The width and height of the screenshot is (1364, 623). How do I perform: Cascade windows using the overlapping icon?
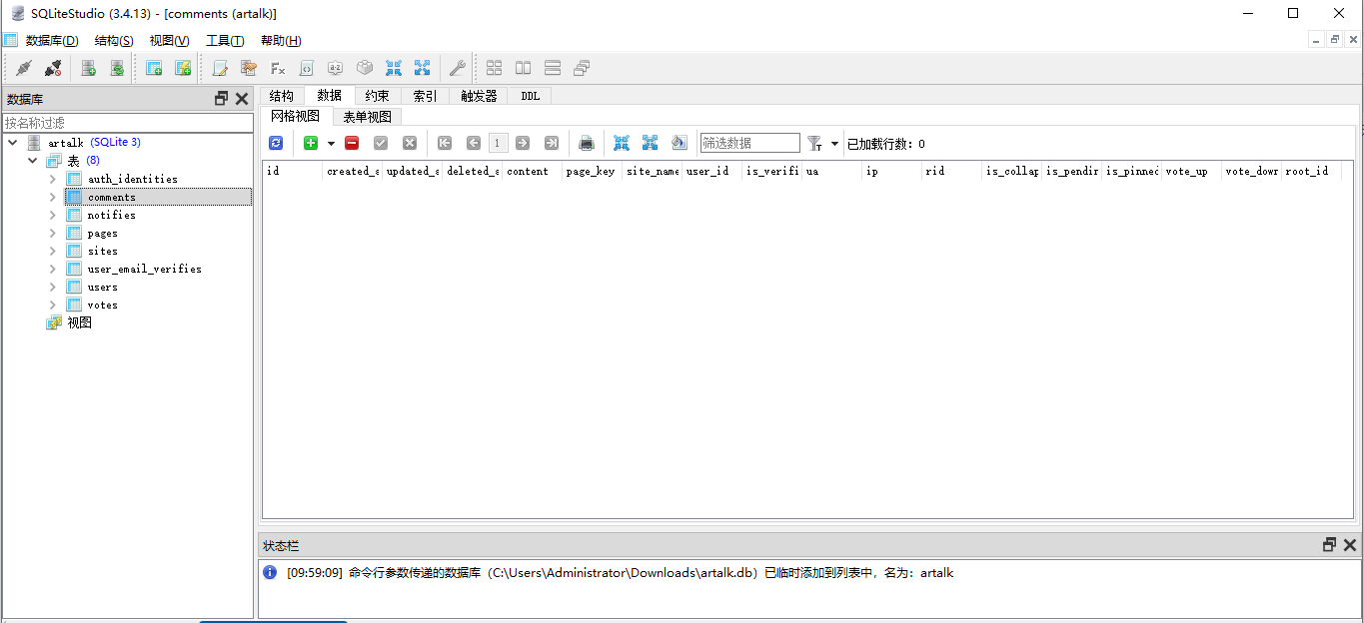pos(582,68)
